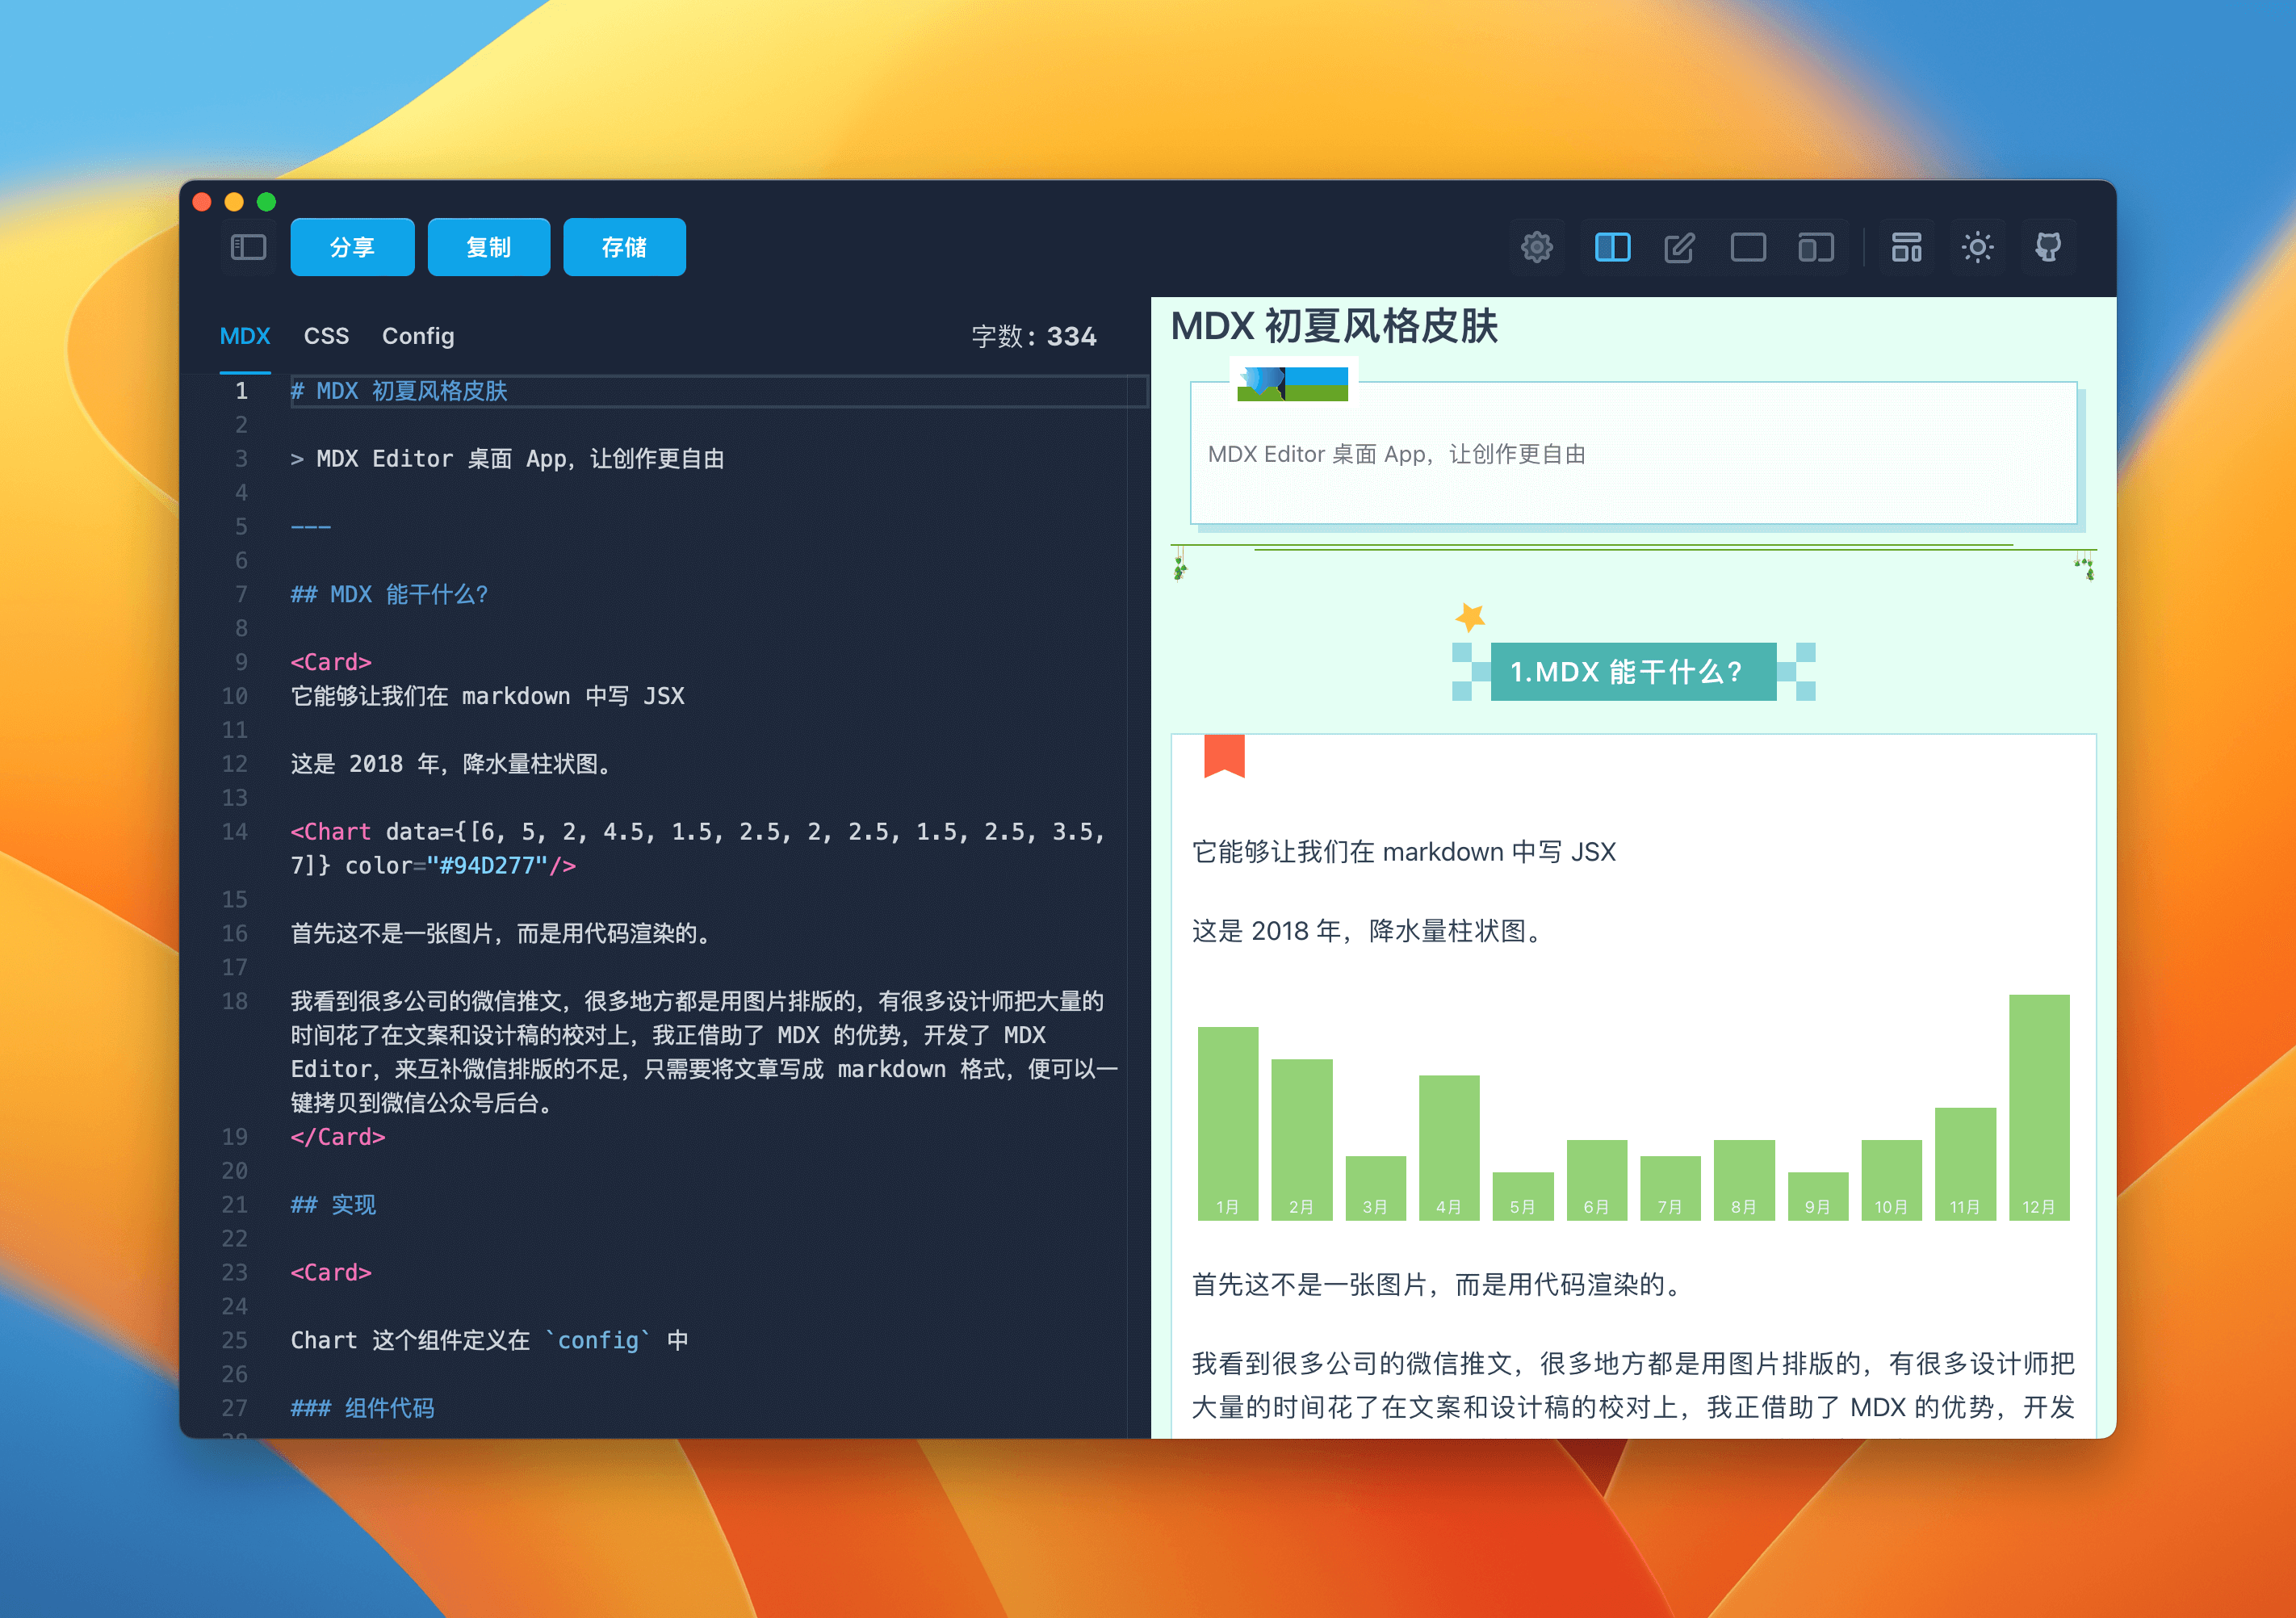Open the template layout icon
The width and height of the screenshot is (2296, 1618).
pyautogui.click(x=1906, y=247)
